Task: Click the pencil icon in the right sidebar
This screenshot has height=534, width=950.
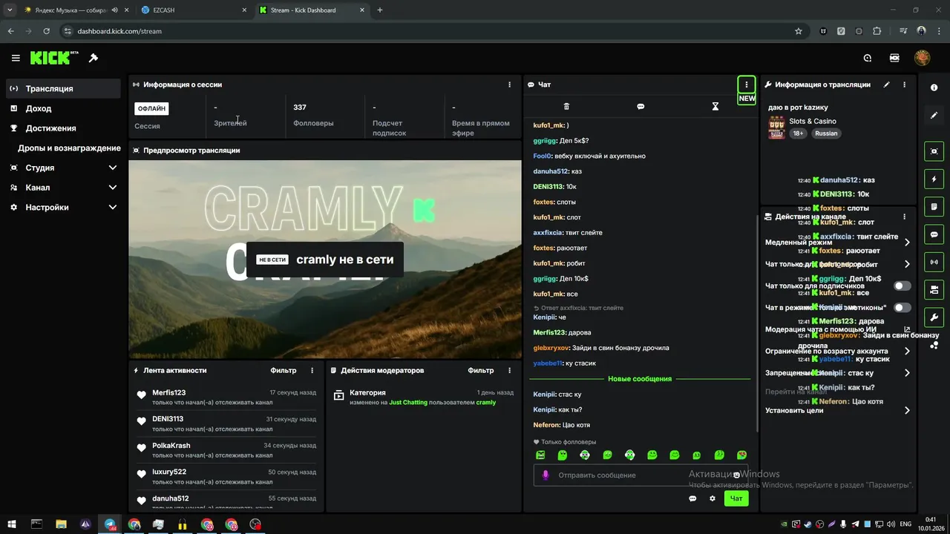Action: (934, 116)
